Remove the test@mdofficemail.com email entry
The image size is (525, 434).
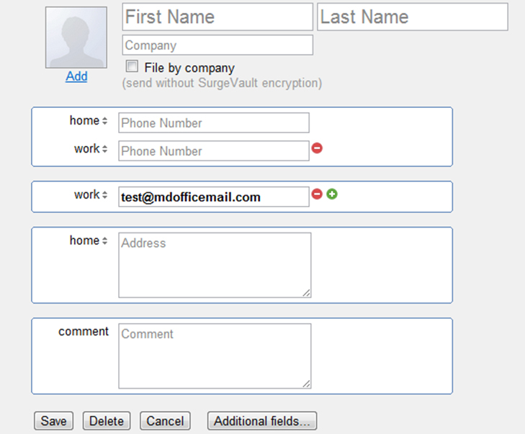[x=316, y=194]
